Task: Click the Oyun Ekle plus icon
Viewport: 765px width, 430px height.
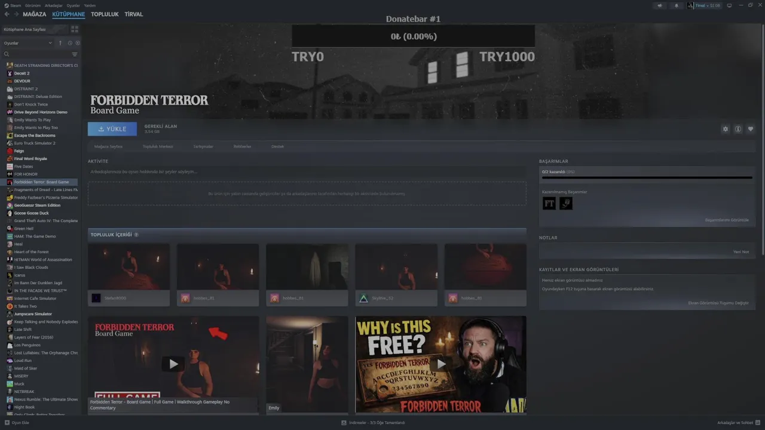Action: [x=7, y=423]
